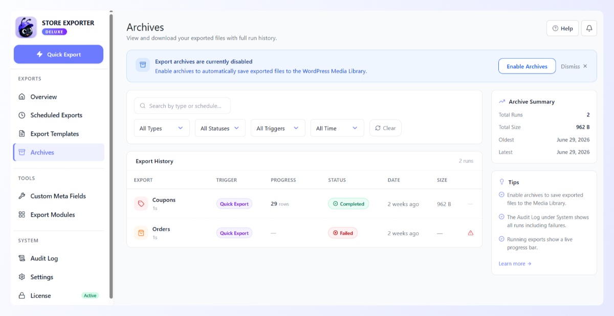Click the Orders bag icon
The height and width of the screenshot is (316, 614).
pos(141,233)
